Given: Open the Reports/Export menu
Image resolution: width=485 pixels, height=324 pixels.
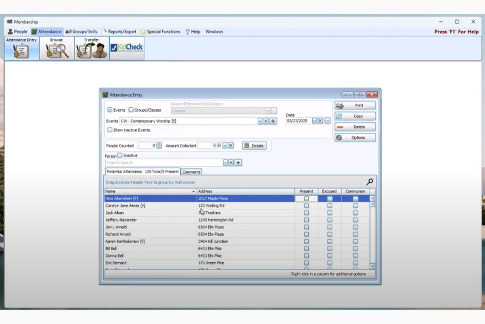Looking at the screenshot, I should tap(120, 32).
